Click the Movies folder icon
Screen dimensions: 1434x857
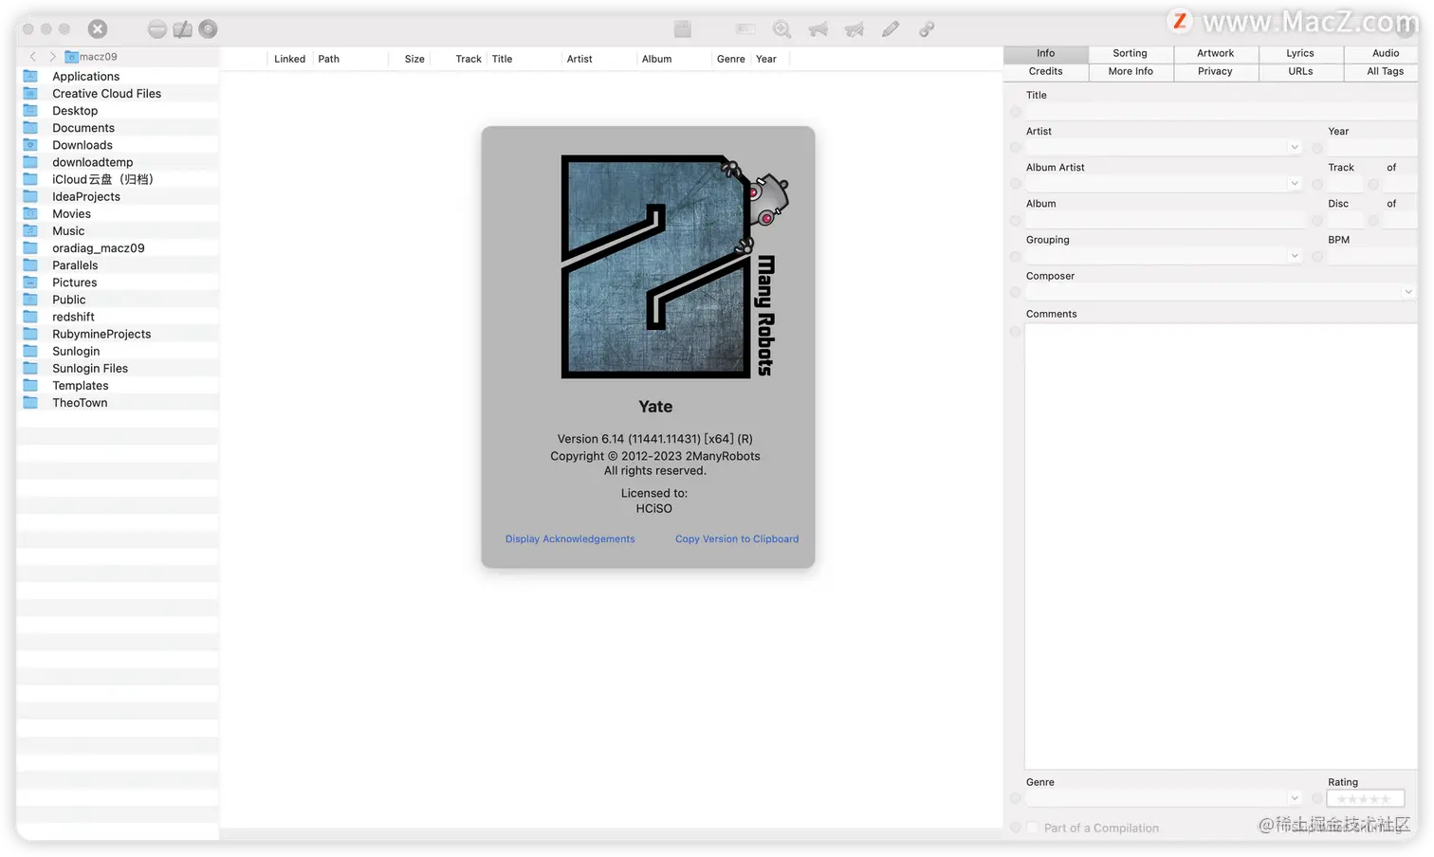(x=30, y=213)
